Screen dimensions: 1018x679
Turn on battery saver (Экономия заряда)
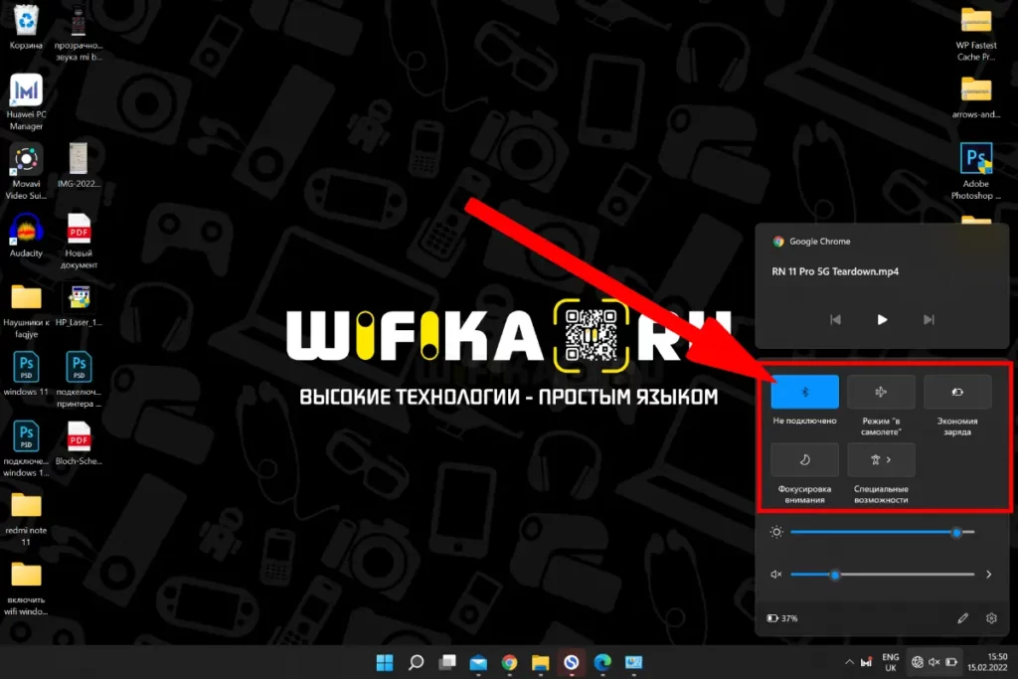(x=957, y=392)
